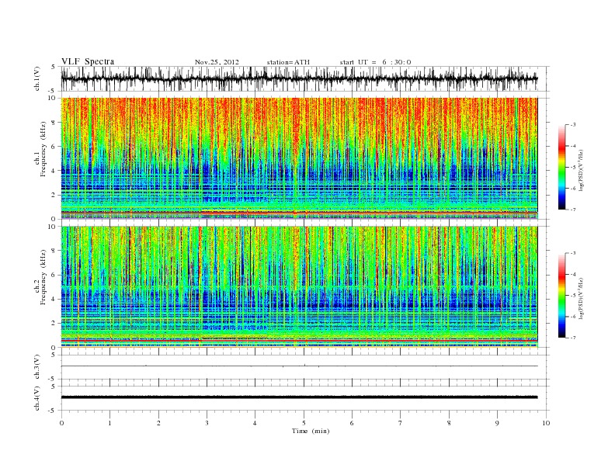Click the ch.2 frequency tick "2"
This screenshot has height=475, width=615.
coord(54,324)
